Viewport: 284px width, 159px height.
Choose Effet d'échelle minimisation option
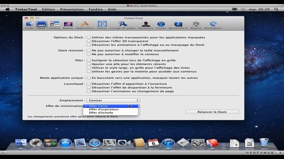pos(110,113)
